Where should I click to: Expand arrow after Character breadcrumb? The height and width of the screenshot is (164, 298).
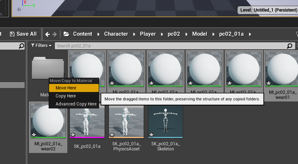tap(134, 34)
